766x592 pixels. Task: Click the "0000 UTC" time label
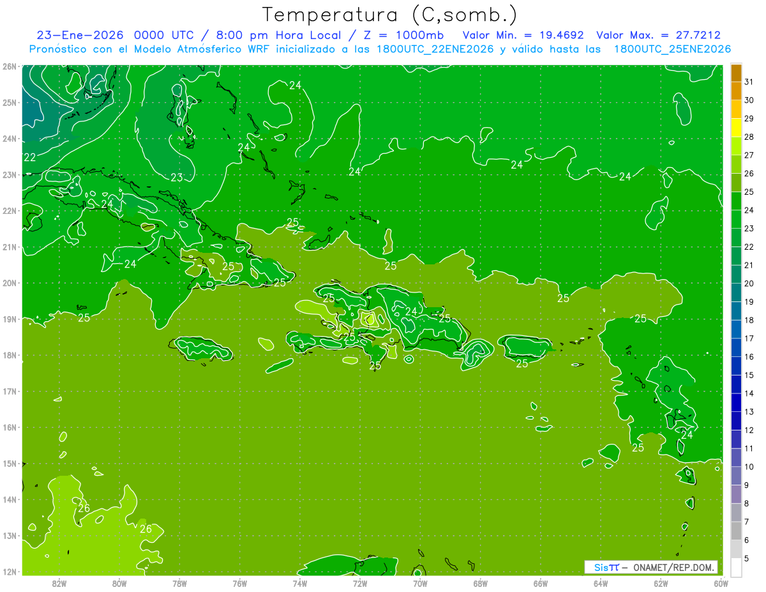(163, 35)
